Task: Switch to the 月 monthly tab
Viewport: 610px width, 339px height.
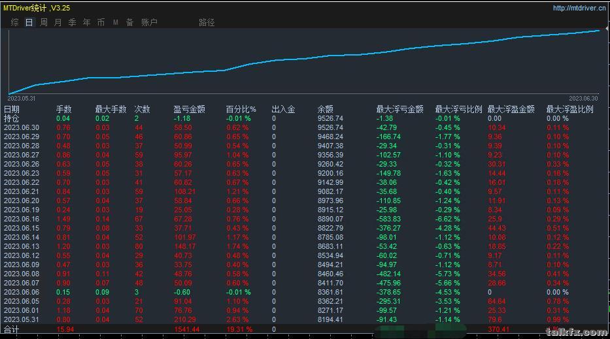Action: pos(58,23)
